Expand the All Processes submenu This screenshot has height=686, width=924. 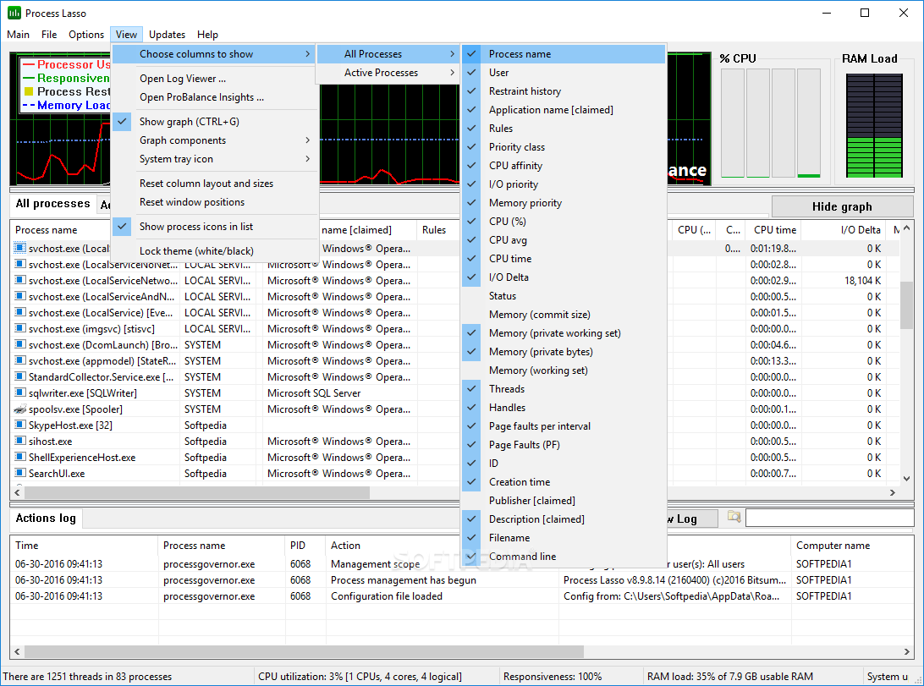point(388,53)
